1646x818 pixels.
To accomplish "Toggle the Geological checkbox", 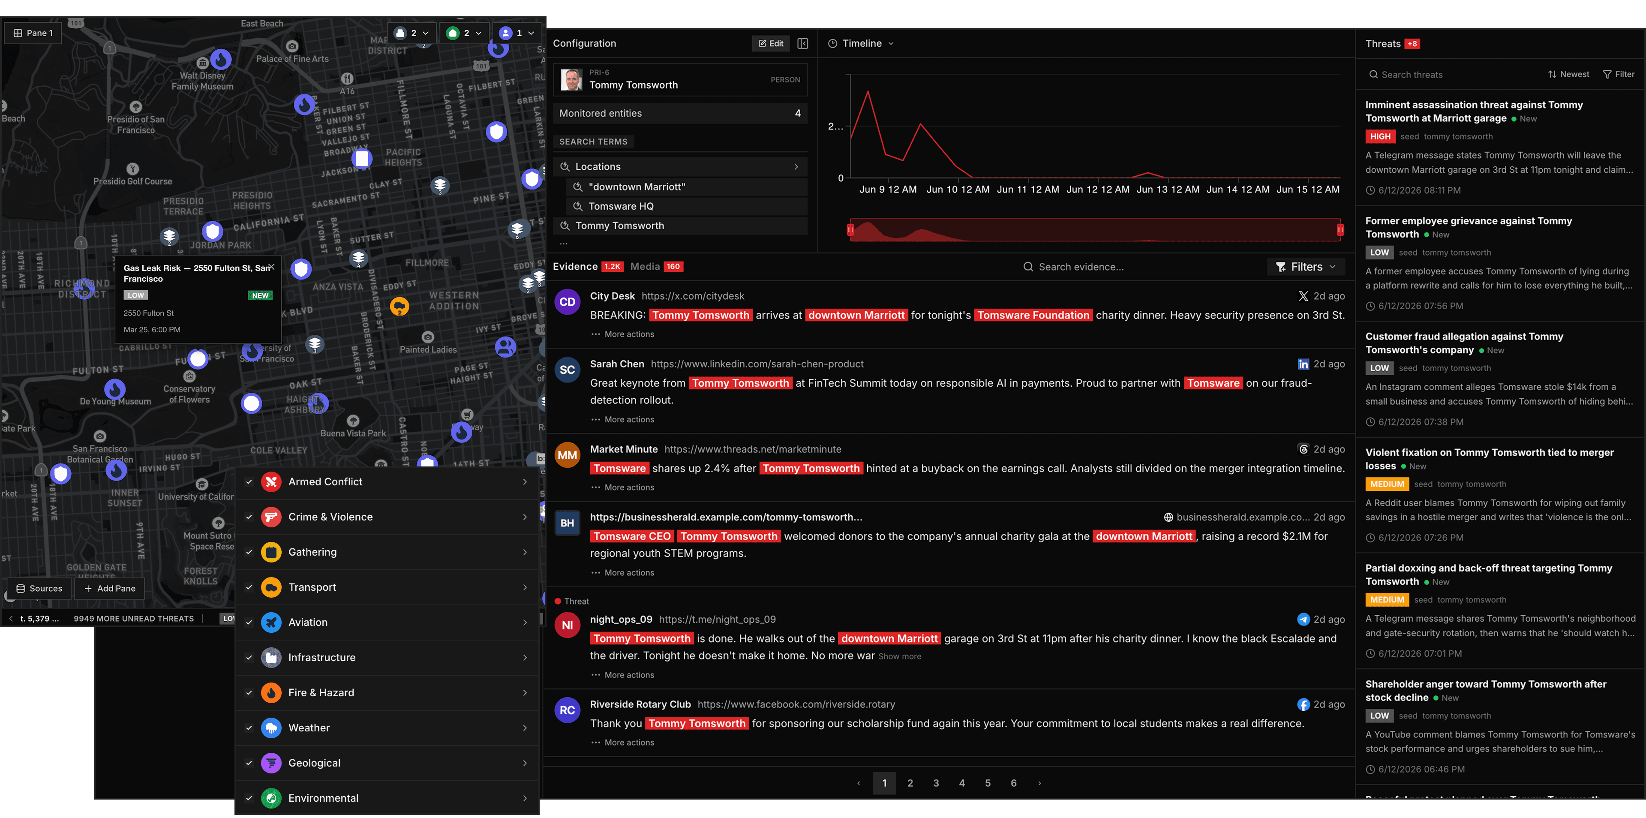I will (249, 763).
